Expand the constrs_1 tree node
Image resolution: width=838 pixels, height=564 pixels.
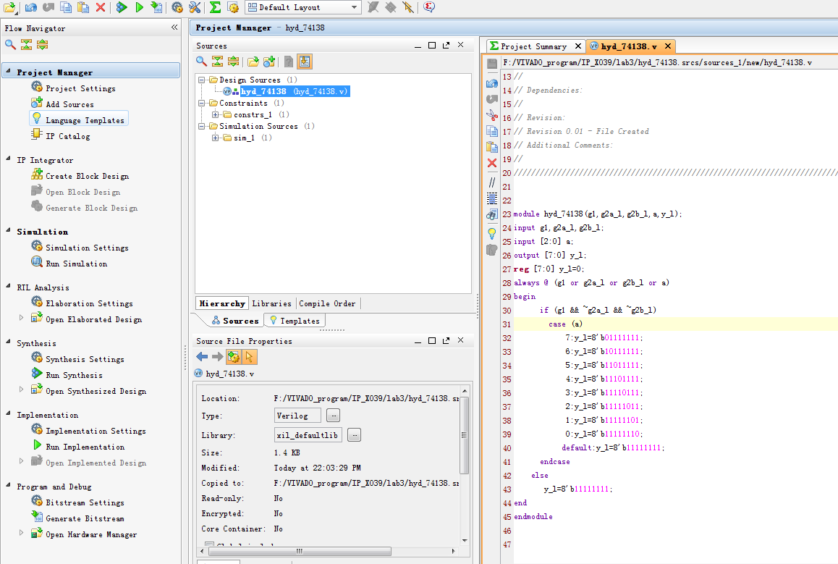point(215,114)
